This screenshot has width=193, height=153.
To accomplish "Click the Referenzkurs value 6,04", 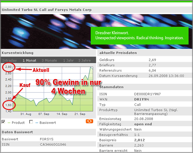I will (x=152, y=70).
